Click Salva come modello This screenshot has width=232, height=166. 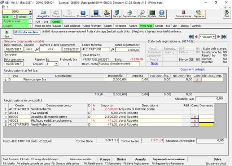[x=81, y=160]
